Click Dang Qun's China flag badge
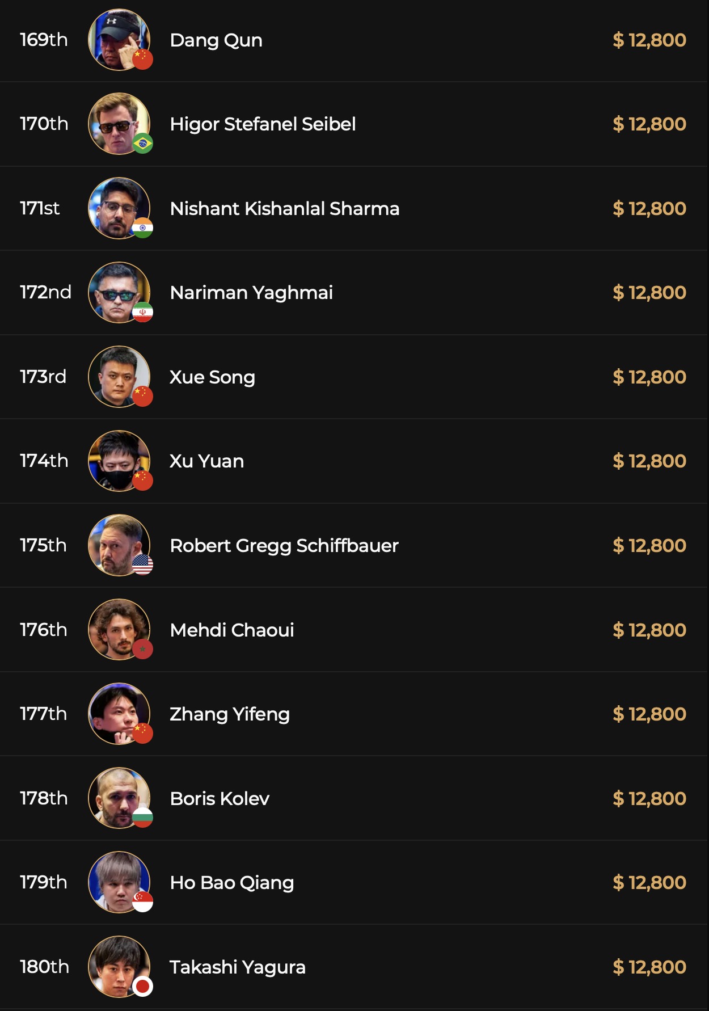This screenshot has height=1011, width=709. [x=142, y=60]
